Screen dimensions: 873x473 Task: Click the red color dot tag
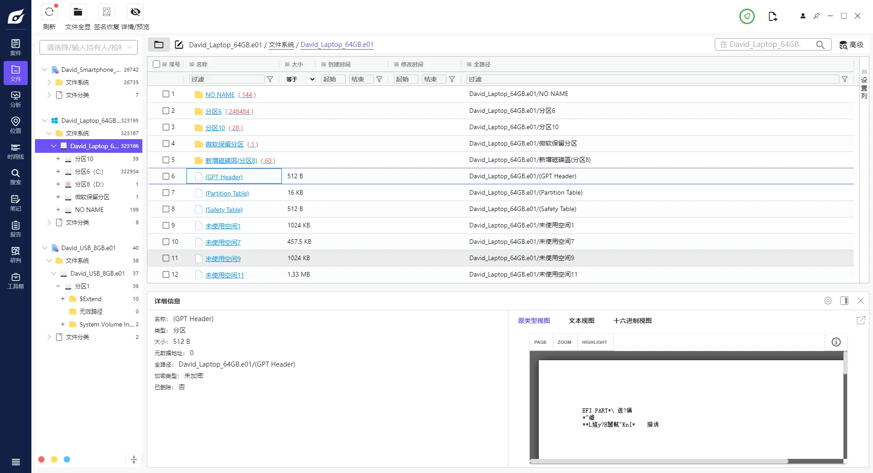pyautogui.click(x=41, y=459)
